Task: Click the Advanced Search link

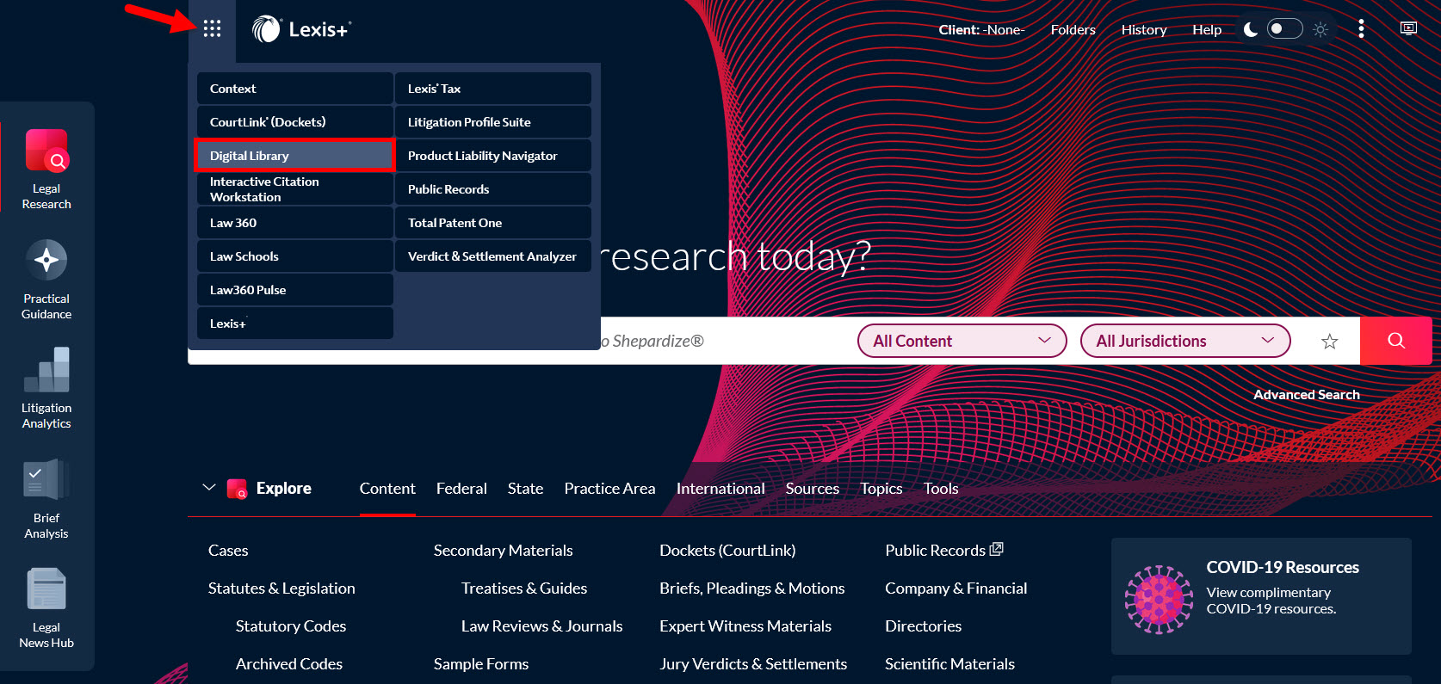Action: pos(1306,395)
